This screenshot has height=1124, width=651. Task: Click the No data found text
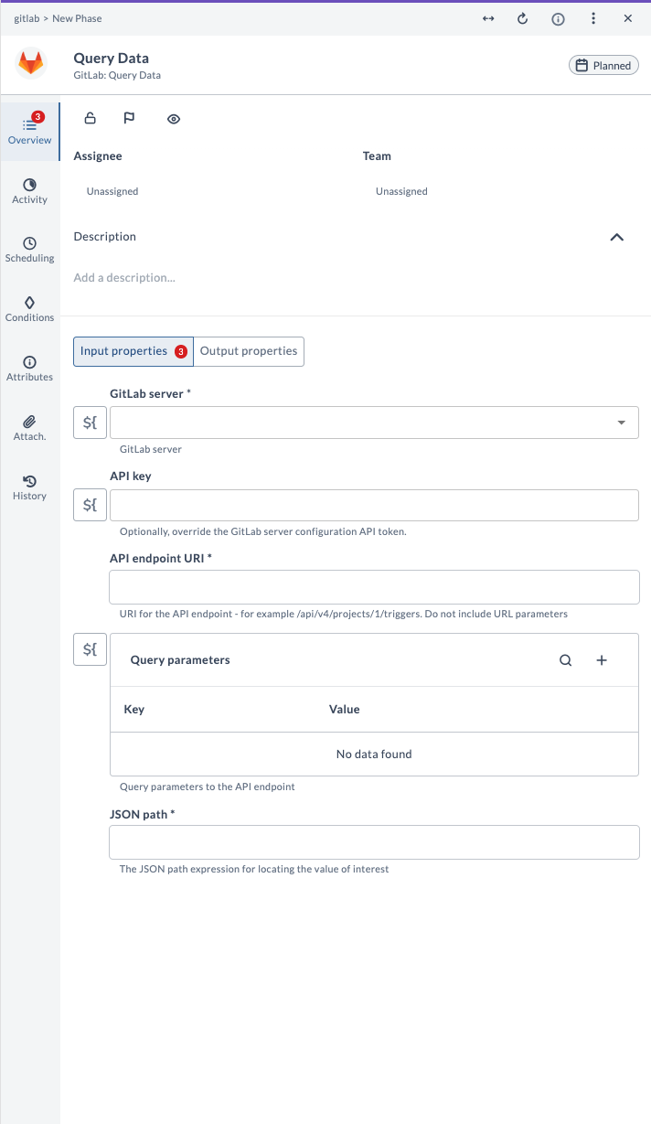pos(374,755)
